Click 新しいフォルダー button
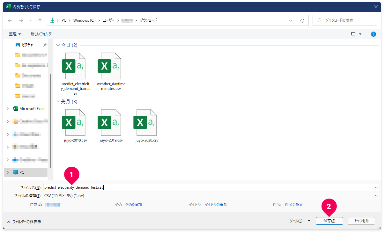This screenshot has width=384, height=233. point(42,34)
